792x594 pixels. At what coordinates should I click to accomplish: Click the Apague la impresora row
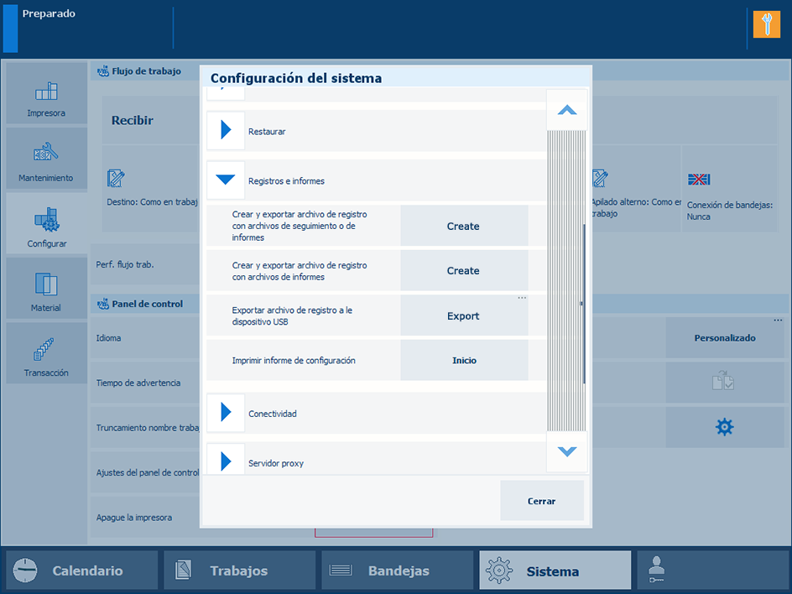(x=145, y=517)
